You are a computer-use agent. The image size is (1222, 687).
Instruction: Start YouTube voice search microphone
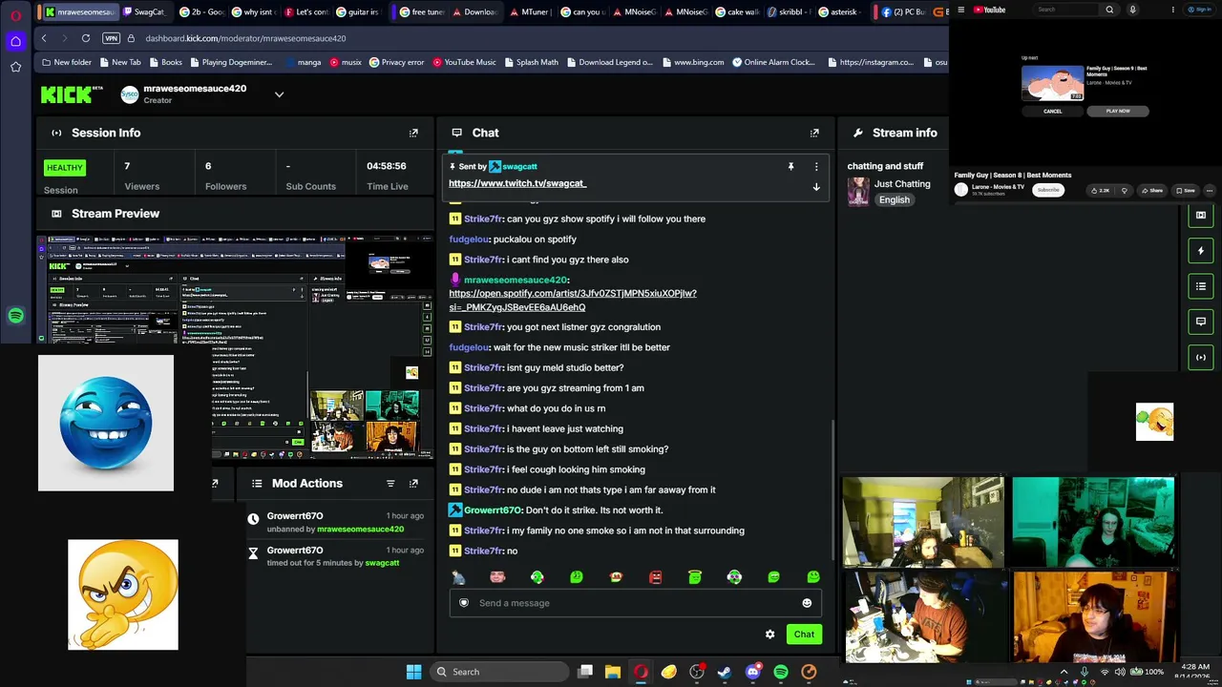point(1132,10)
